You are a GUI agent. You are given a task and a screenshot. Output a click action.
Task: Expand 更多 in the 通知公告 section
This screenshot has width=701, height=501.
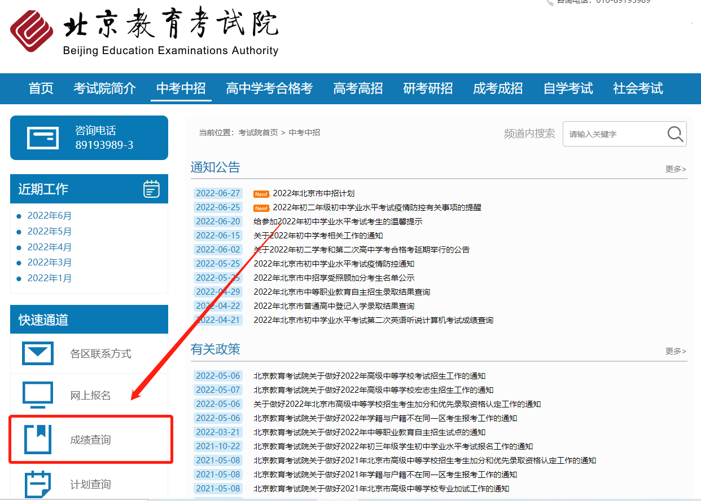pyautogui.click(x=676, y=169)
